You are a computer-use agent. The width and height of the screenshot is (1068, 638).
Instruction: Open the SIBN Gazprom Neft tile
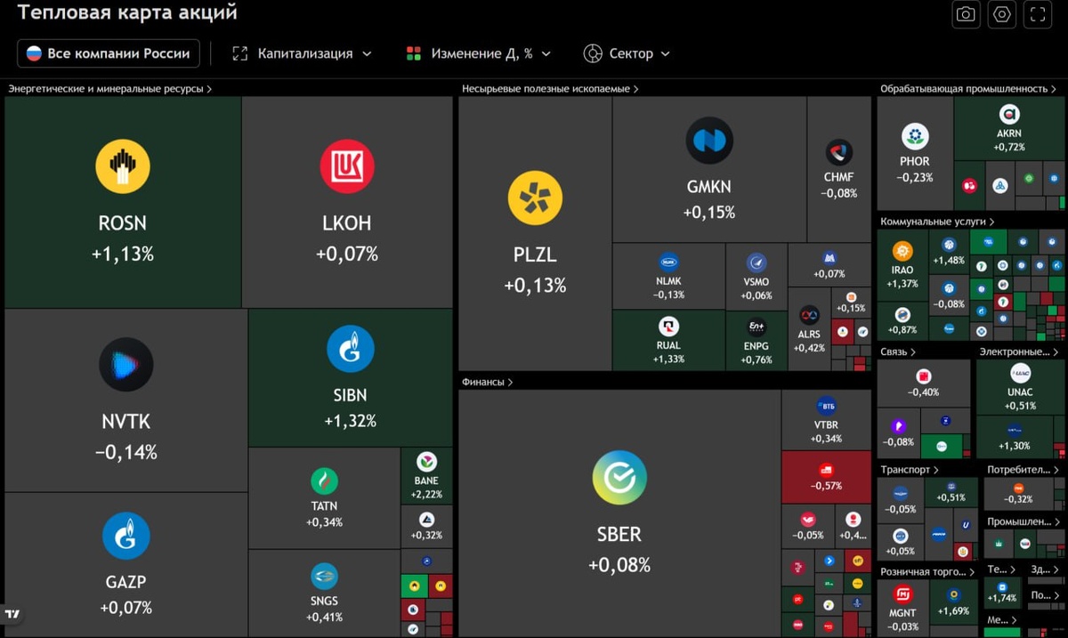tap(351, 377)
